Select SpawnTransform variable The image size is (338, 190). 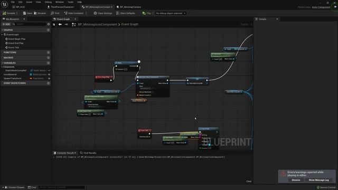click(x=13, y=79)
